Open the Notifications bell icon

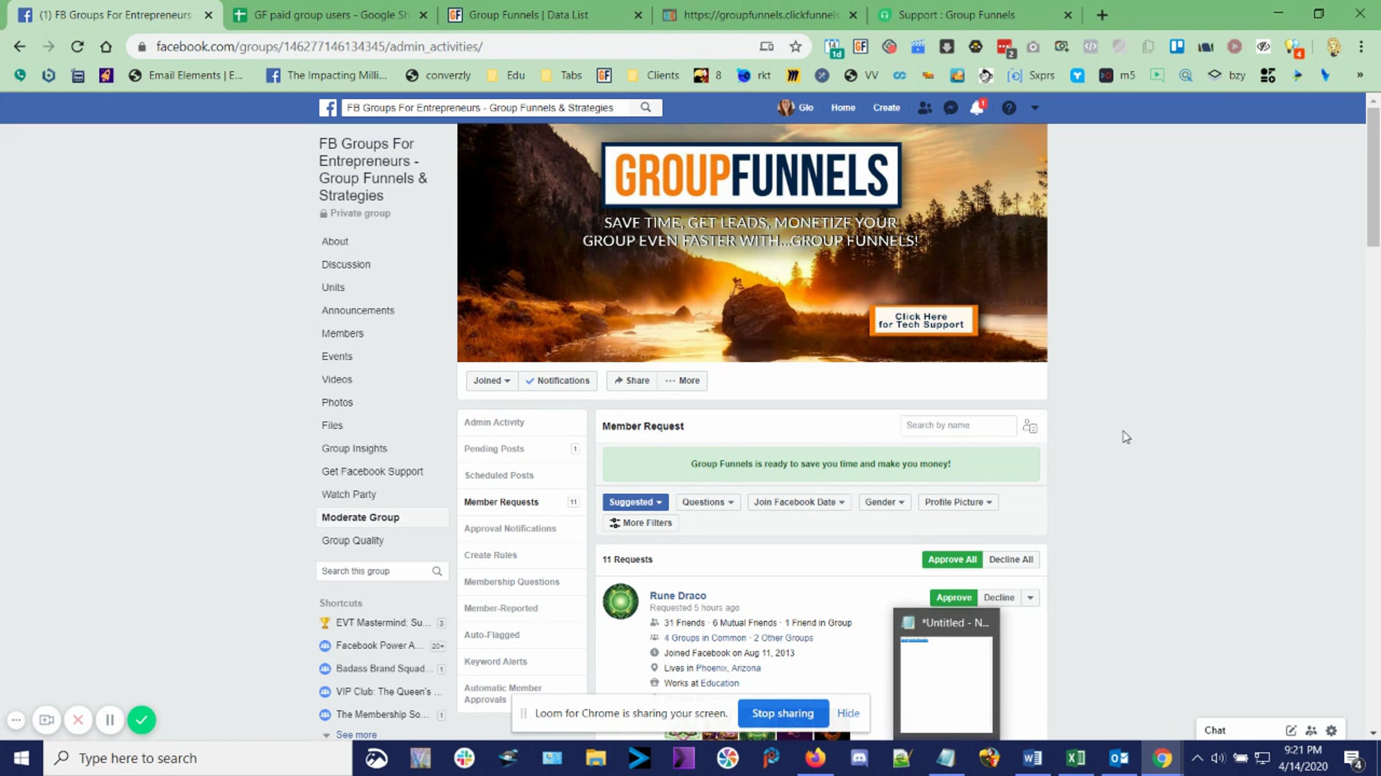pos(977,107)
